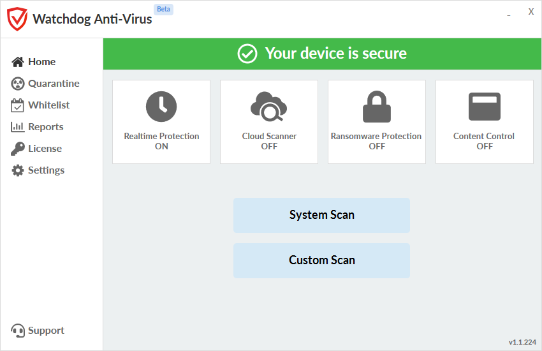Click the Reports bar chart icon

(x=18, y=127)
